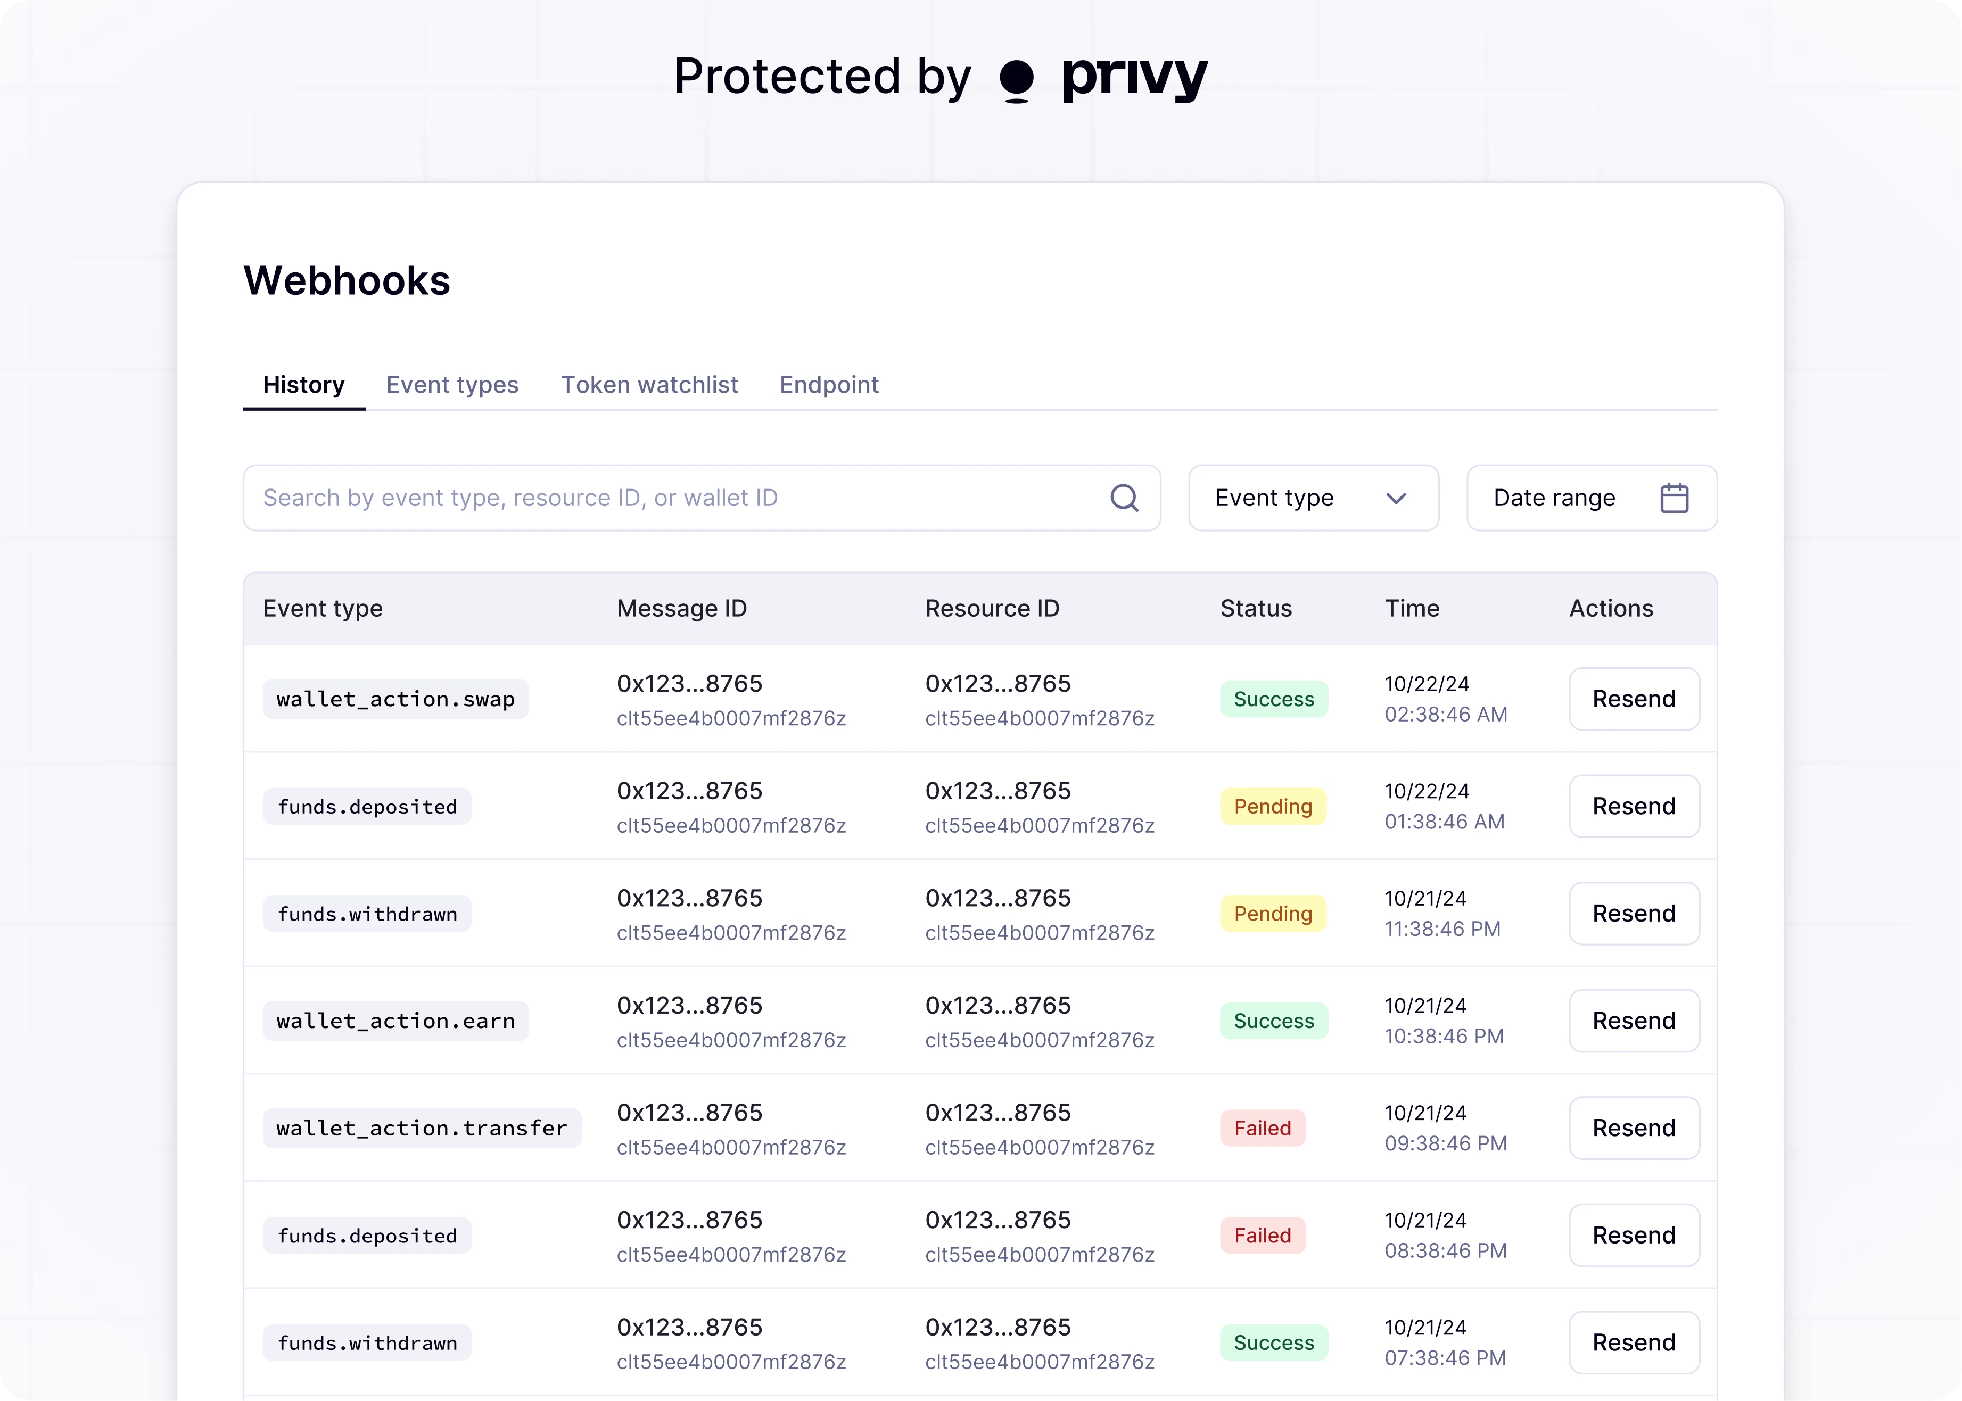
Task: Click funds.deposited tag in the Pending row
Action: point(368,806)
